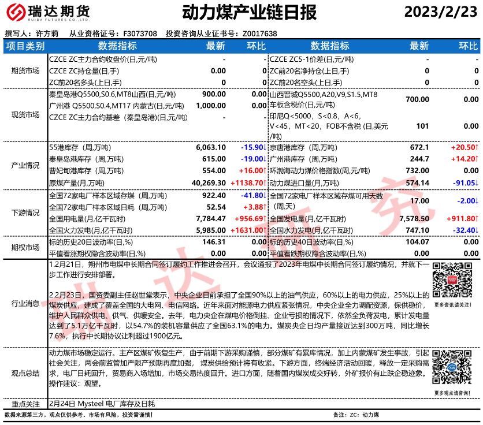Click the upper QR code in 行业消息

click(452, 280)
